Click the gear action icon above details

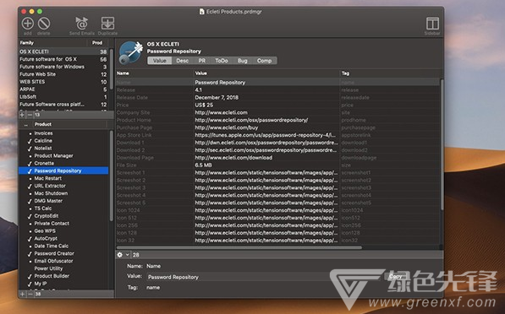pyautogui.click(x=120, y=255)
